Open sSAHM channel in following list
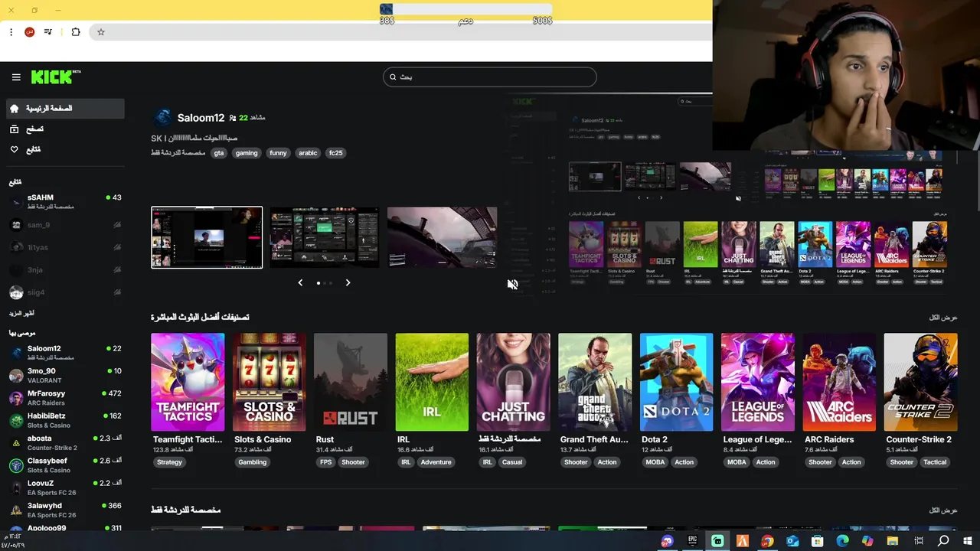Image resolution: width=980 pixels, height=551 pixels. point(65,201)
